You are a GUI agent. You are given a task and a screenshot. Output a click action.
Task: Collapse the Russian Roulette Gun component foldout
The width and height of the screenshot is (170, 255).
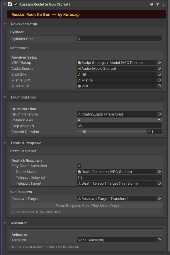(x=5, y=4)
